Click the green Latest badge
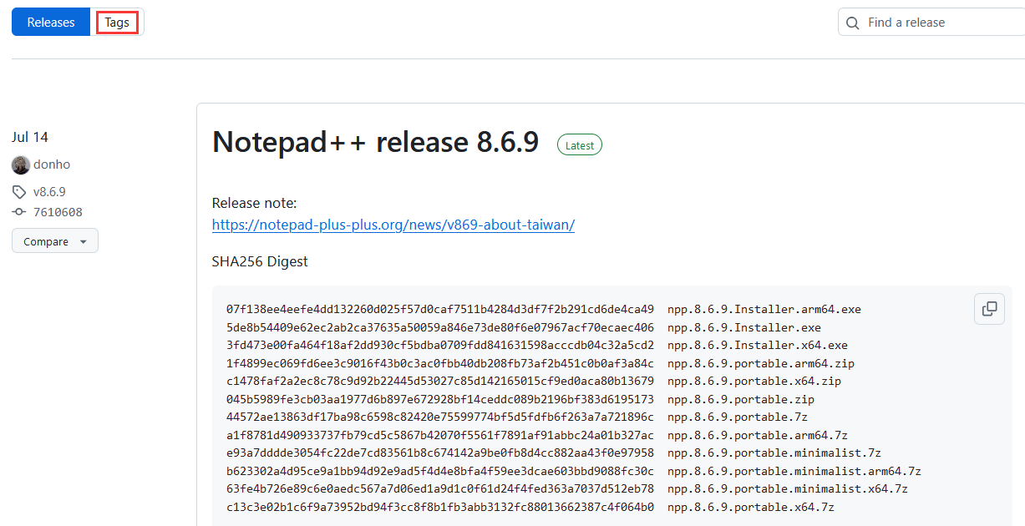Screen dimensions: 1025x526 579,144
